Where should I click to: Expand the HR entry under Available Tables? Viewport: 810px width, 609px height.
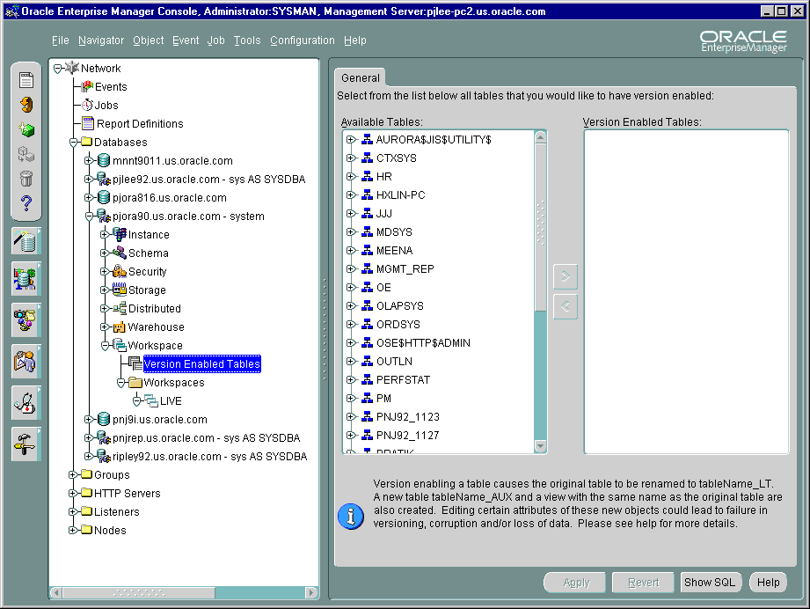(351, 177)
